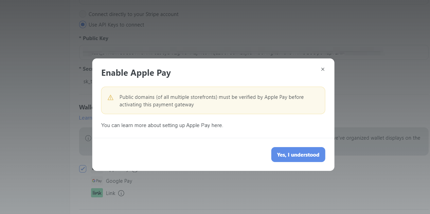Close the Enable Apple Pay dialog
Viewport: 430px width, 214px height.
(323, 69)
